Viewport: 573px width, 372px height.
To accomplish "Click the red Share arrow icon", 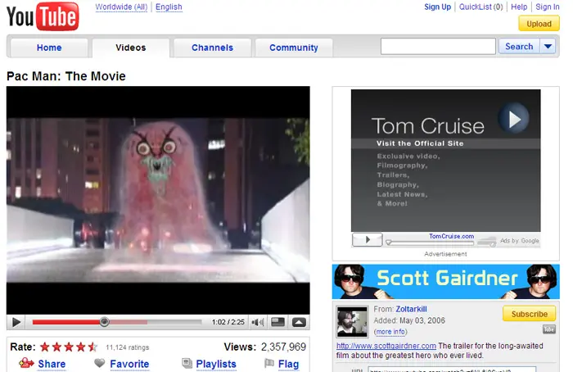I will 26,363.
